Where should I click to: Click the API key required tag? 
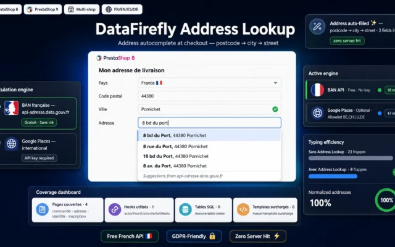39,158
